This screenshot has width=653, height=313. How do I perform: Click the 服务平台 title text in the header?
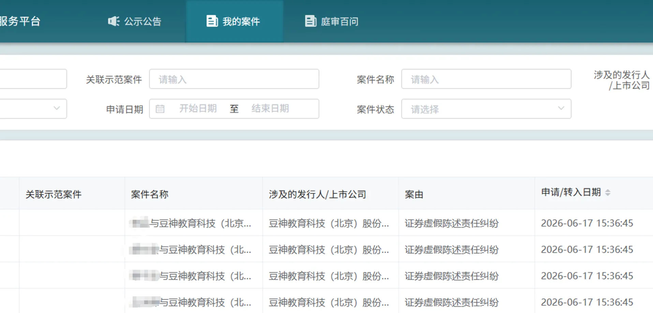point(20,21)
